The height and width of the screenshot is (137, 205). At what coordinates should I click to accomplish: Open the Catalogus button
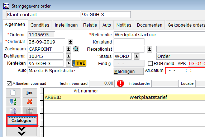(x=22, y=120)
